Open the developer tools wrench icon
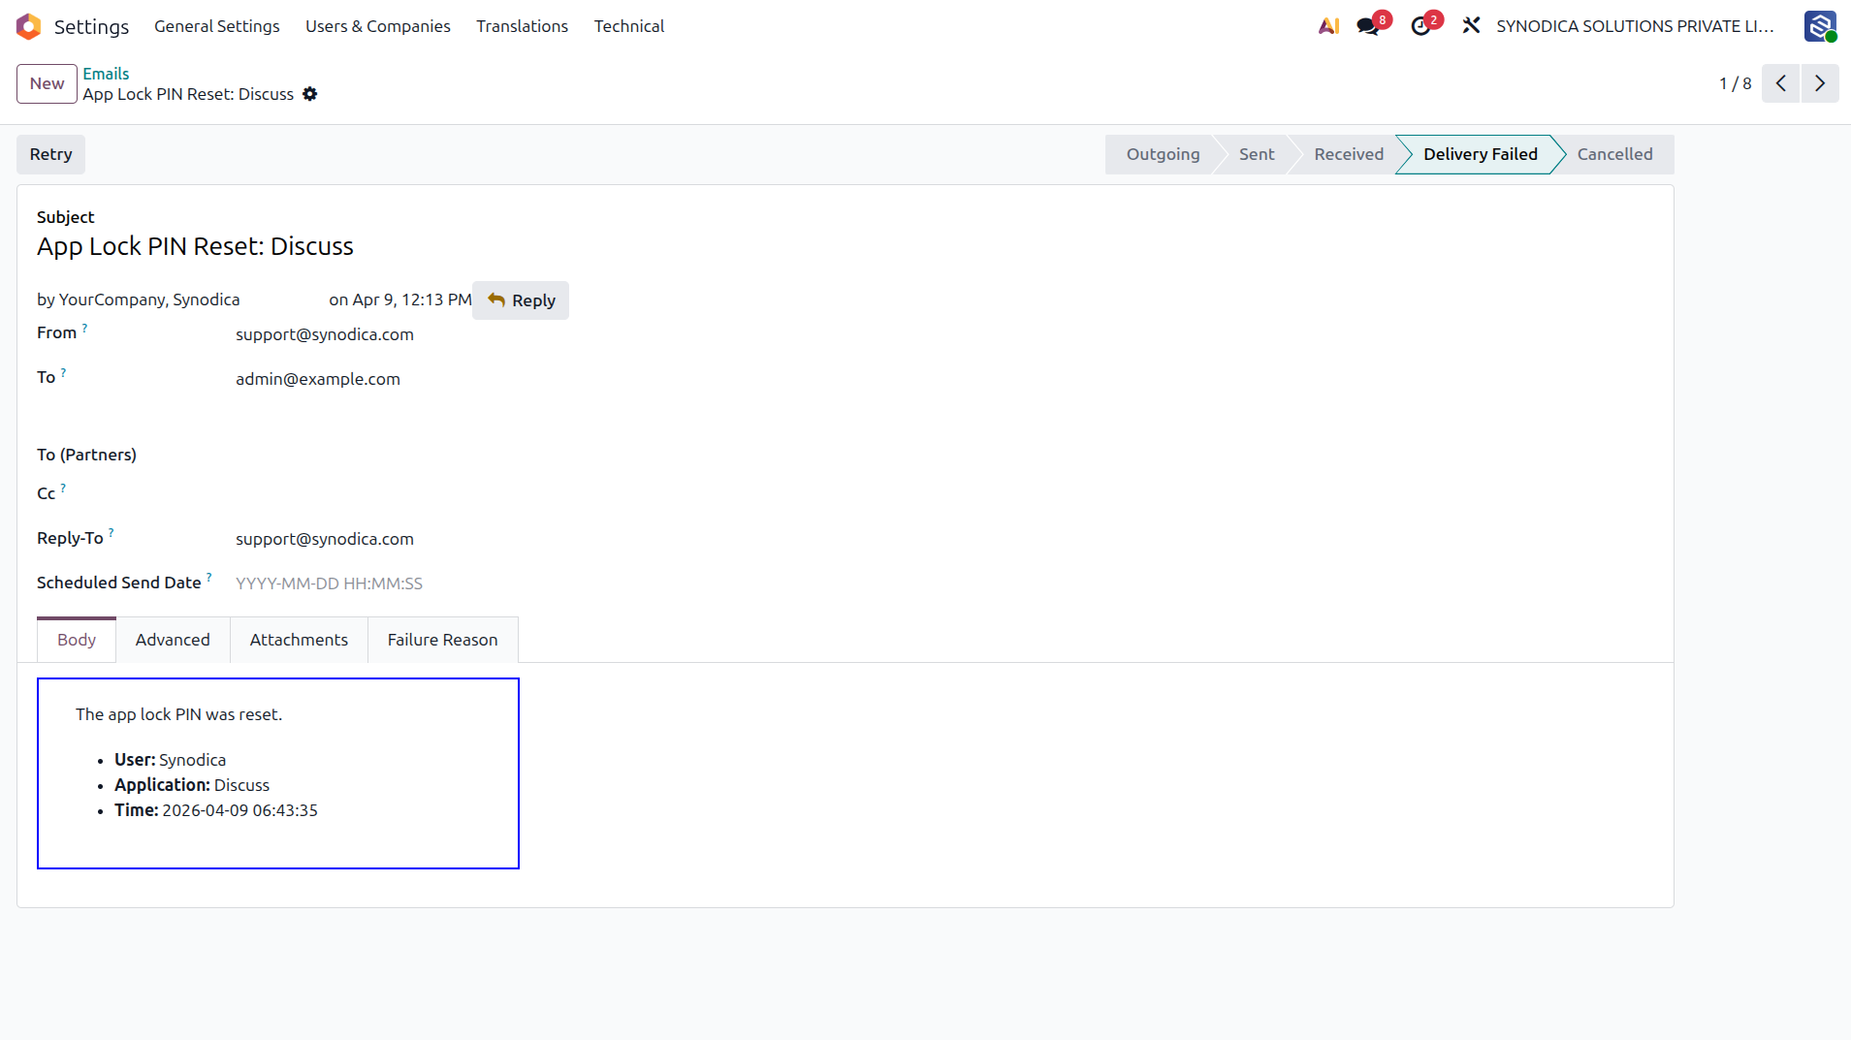1851x1040 pixels. (x=1471, y=26)
